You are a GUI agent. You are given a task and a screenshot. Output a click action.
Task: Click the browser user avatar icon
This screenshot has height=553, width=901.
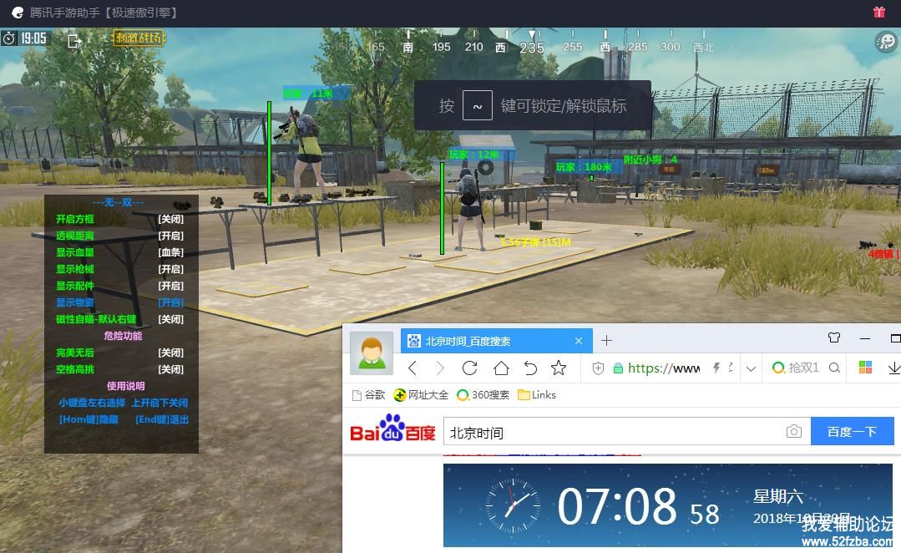coord(372,353)
